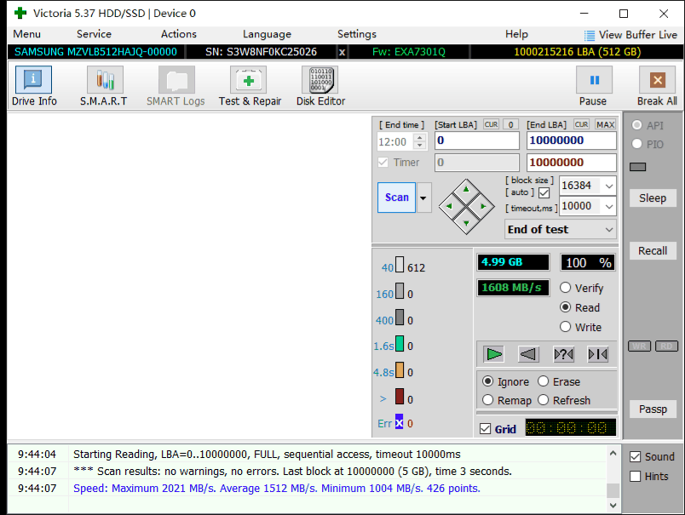Click the up arrow on the navigation diamond
This screenshot has width=685, height=515.
(x=466, y=190)
